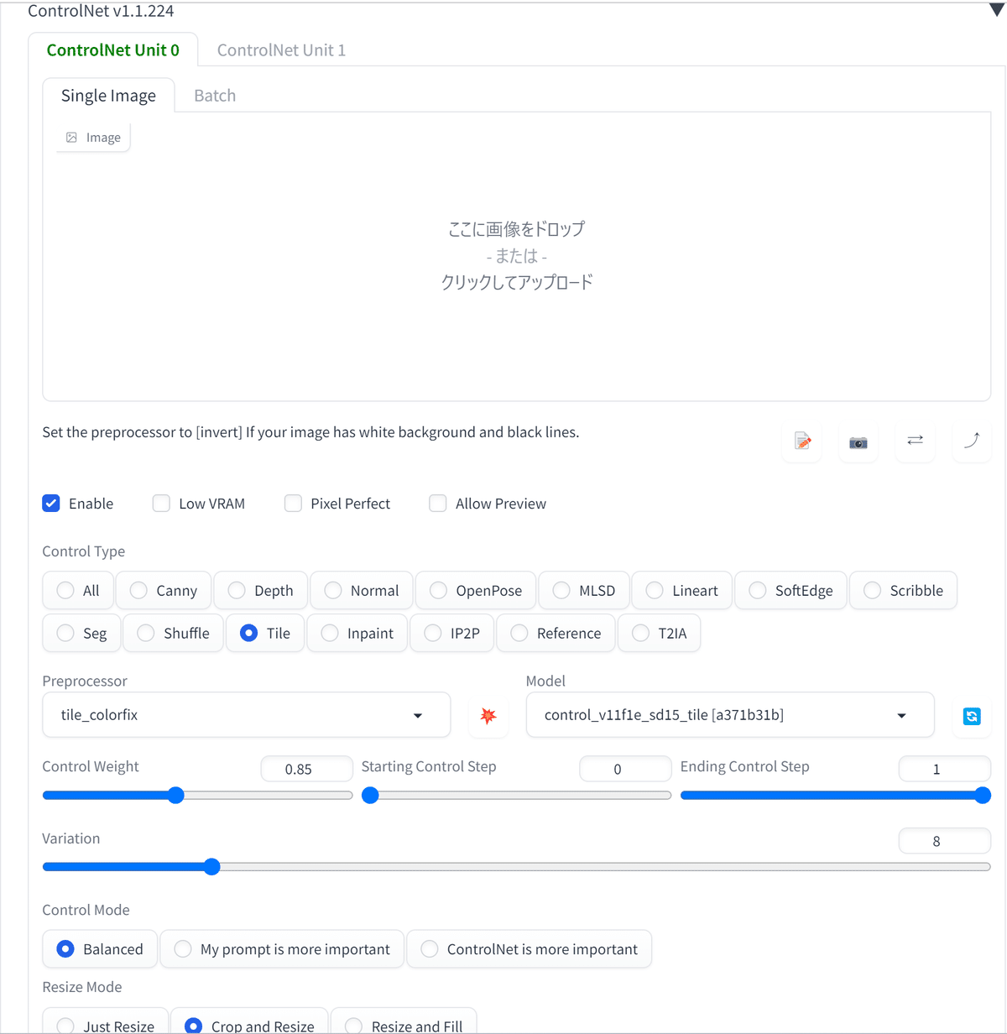Select the IP2P control type
This screenshot has width=1007, height=1034.
point(452,633)
